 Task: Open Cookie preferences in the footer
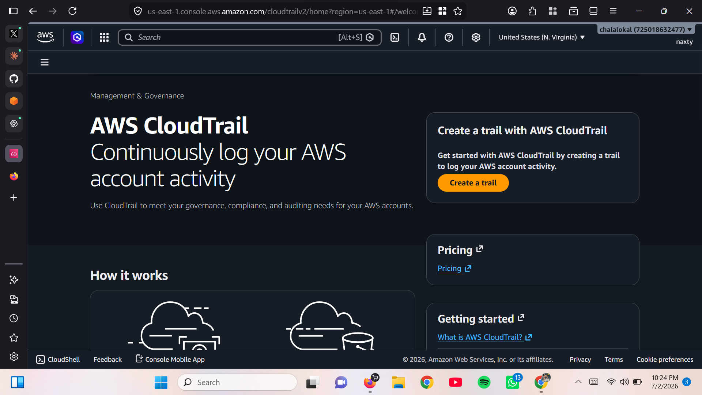coord(665,360)
